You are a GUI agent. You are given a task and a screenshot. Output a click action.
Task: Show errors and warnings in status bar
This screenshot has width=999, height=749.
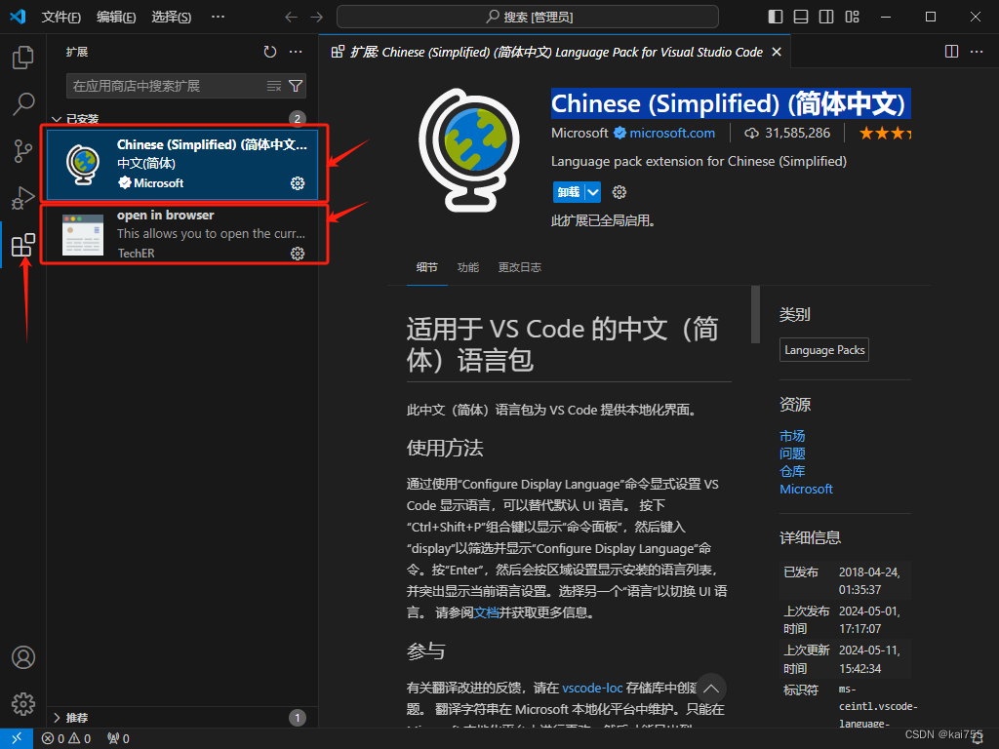click(x=66, y=738)
